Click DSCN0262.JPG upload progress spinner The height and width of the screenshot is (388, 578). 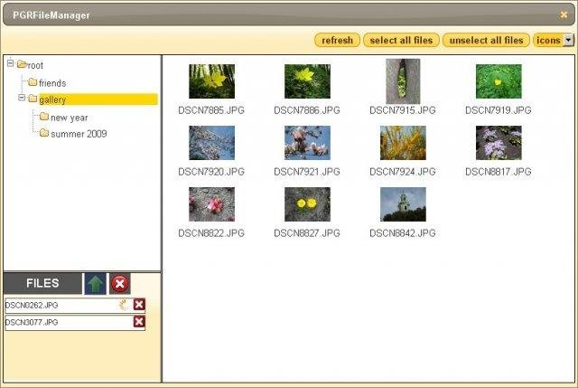pos(124,305)
